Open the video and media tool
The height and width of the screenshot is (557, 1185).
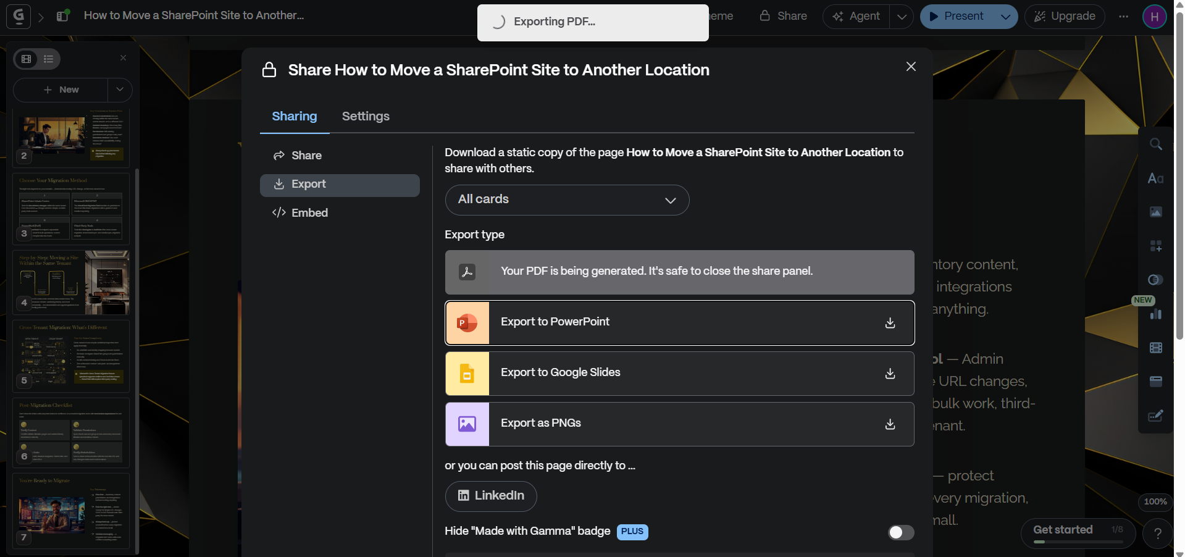point(1156,348)
